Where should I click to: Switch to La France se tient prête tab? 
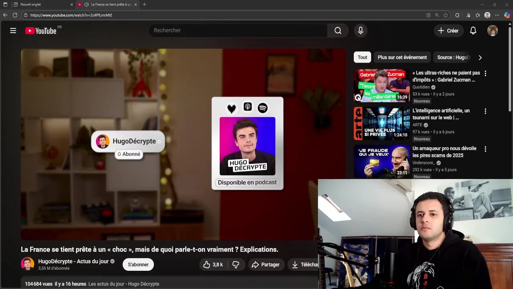pyautogui.click(x=108, y=4)
